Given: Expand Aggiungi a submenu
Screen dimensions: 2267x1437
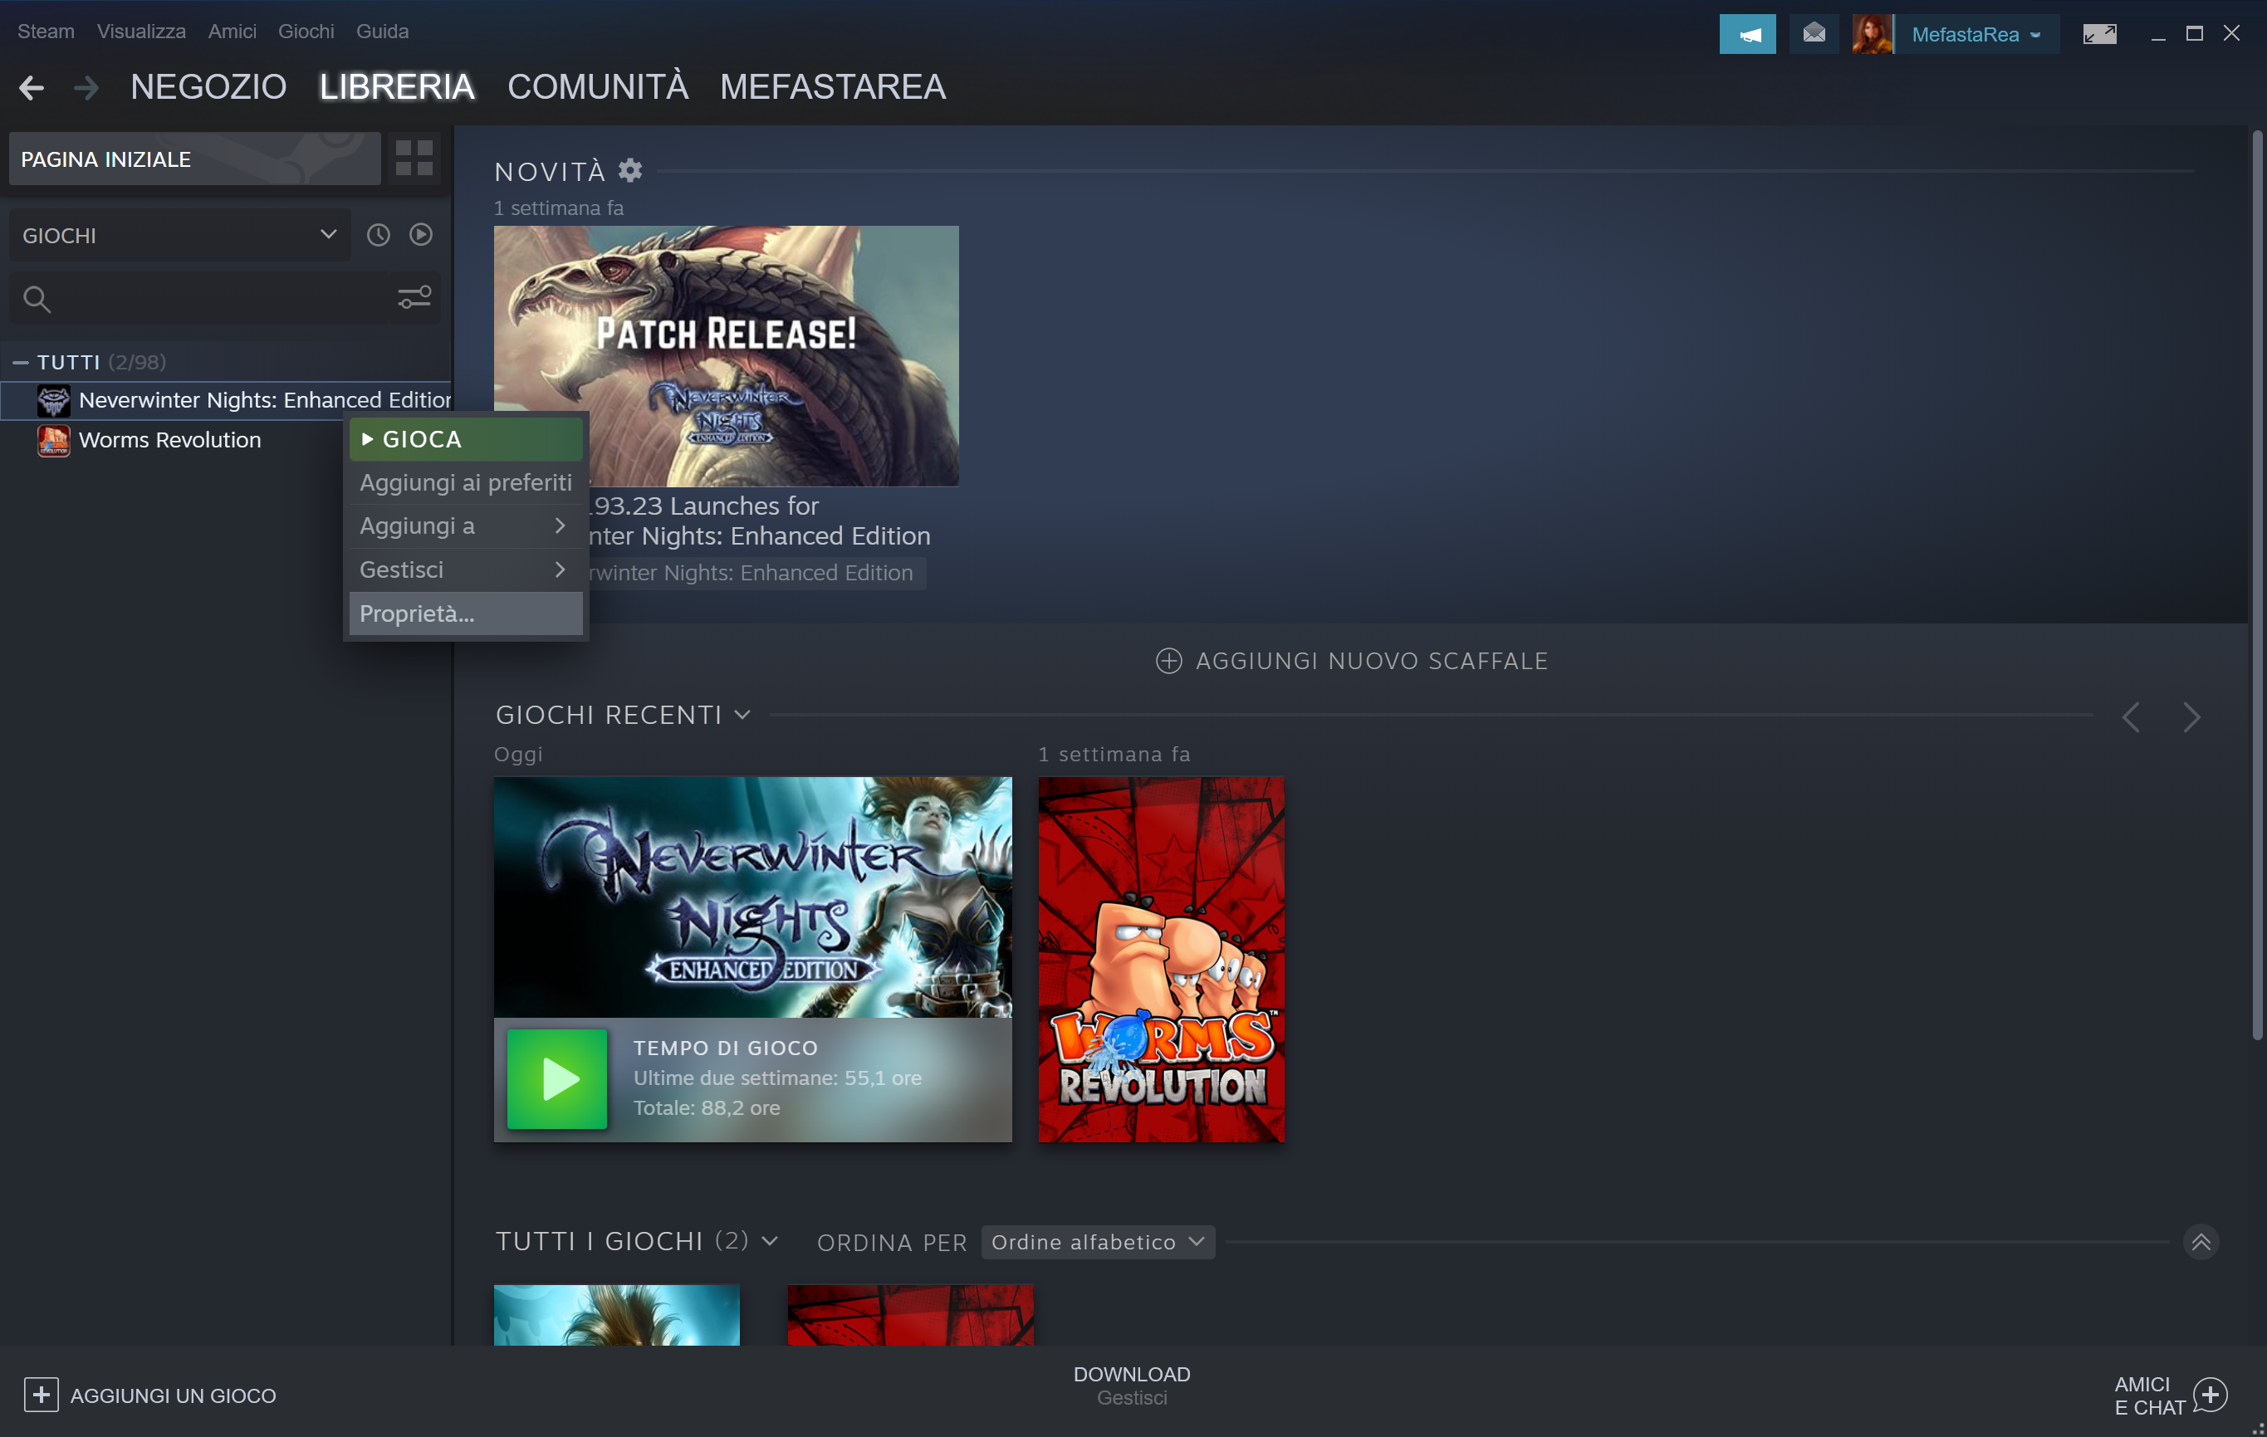Looking at the screenshot, I should [x=466, y=526].
